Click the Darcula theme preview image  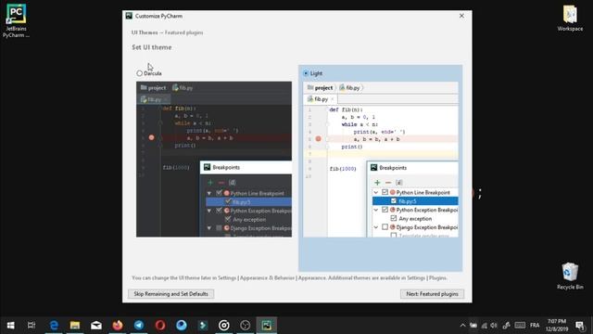click(214, 160)
